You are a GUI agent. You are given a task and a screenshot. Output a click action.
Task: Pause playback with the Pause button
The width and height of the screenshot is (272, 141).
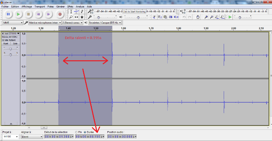point(8,14)
